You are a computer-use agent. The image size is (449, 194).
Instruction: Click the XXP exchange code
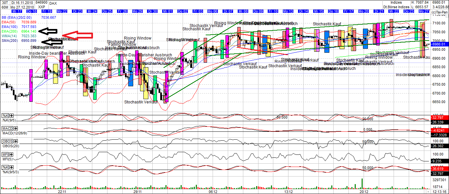[42, 7]
